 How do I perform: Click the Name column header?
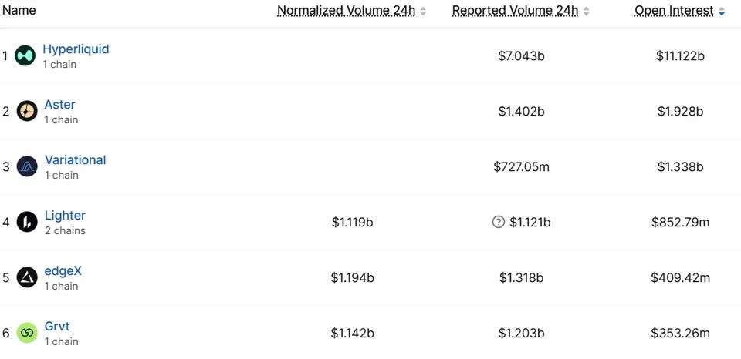(19, 10)
